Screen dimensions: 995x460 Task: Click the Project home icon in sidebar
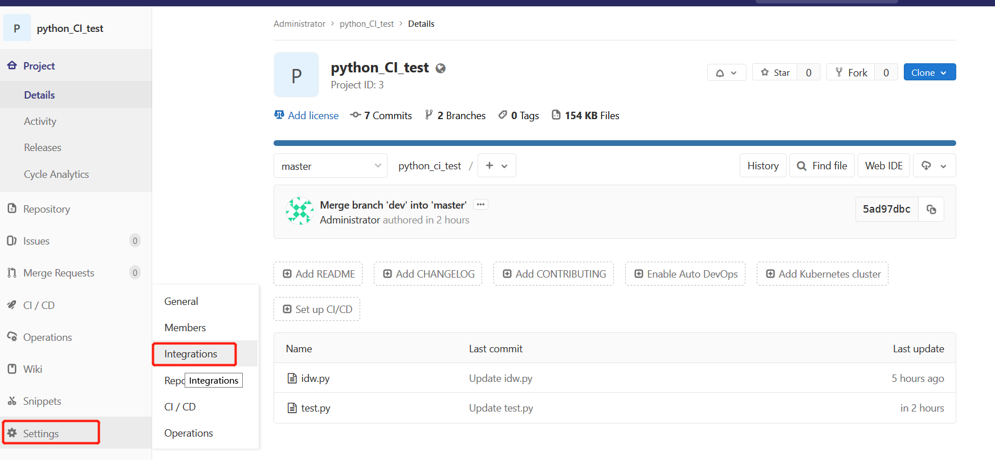pyautogui.click(x=12, y=66)
